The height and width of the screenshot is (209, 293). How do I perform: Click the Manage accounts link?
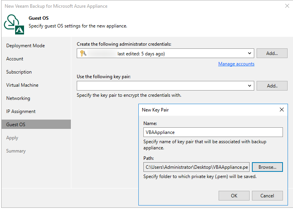pos(236,64)
